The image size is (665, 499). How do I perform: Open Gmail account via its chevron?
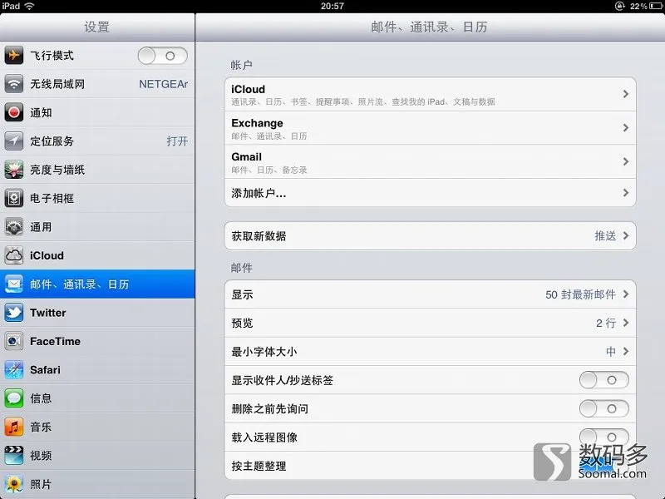tap(626, 161)
